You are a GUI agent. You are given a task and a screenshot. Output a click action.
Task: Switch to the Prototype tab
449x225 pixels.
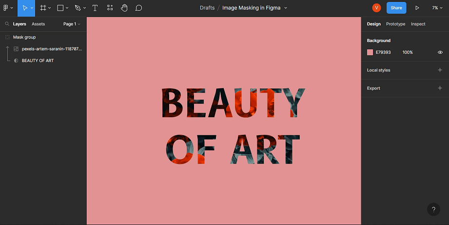pos(395,24)
